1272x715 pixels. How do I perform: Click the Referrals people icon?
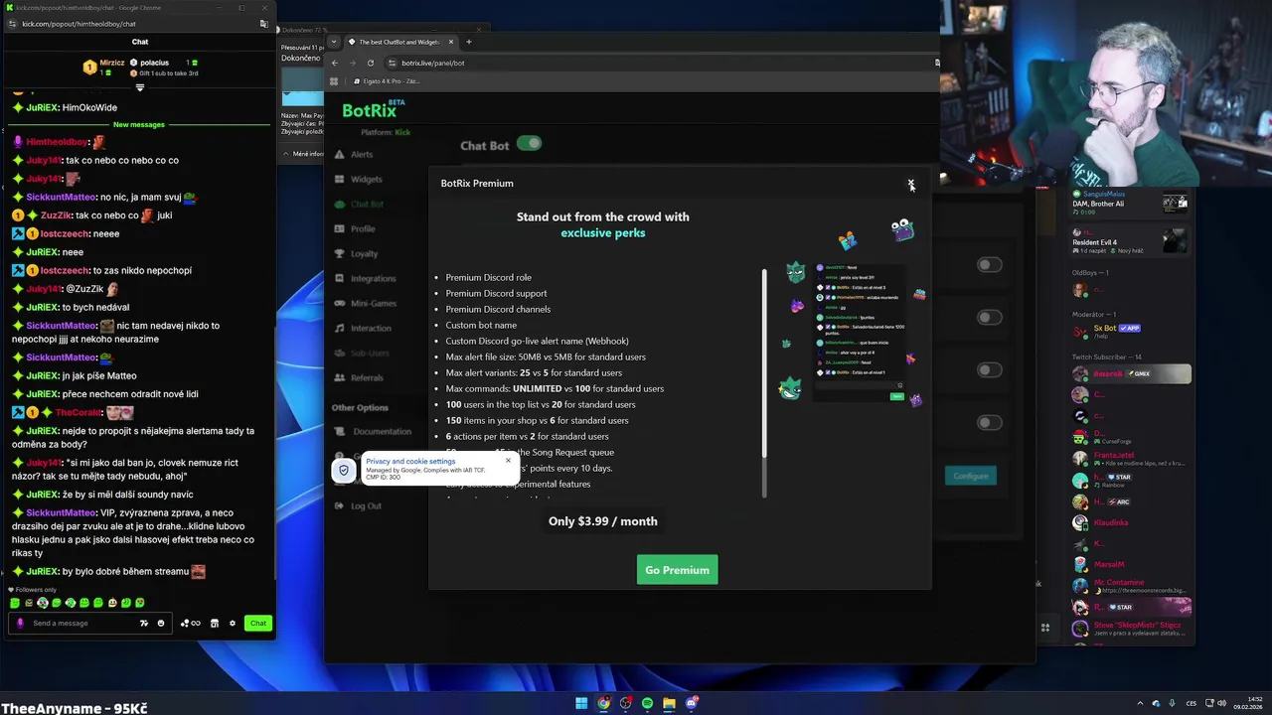click(x=340, y=377)
